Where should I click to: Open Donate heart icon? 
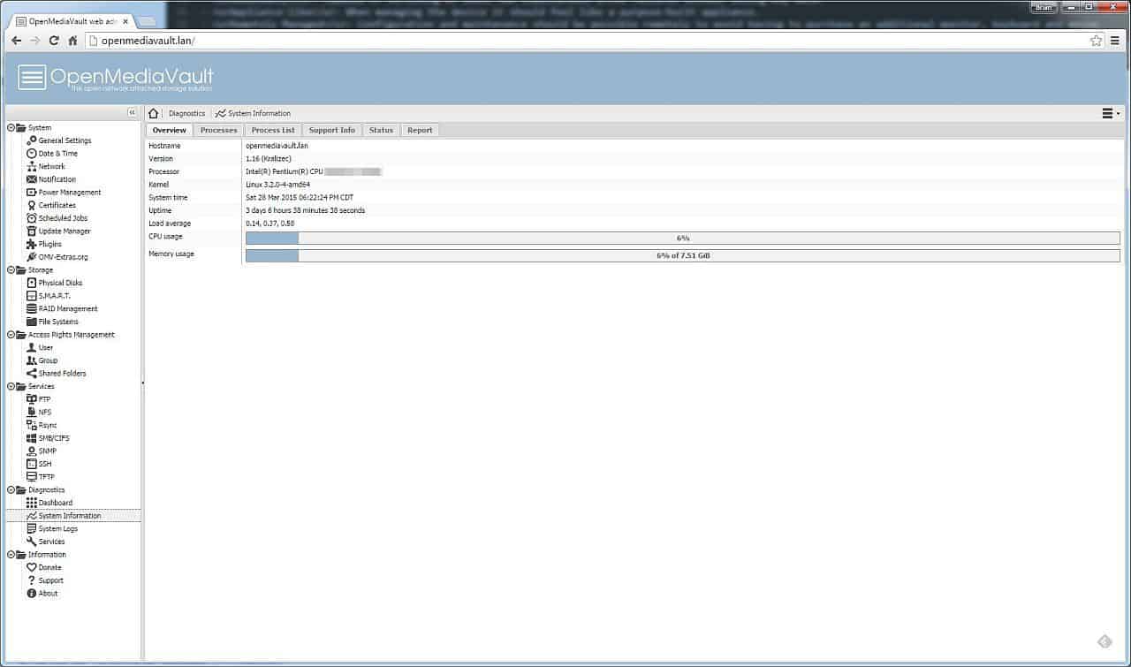(x=32, y=568)
